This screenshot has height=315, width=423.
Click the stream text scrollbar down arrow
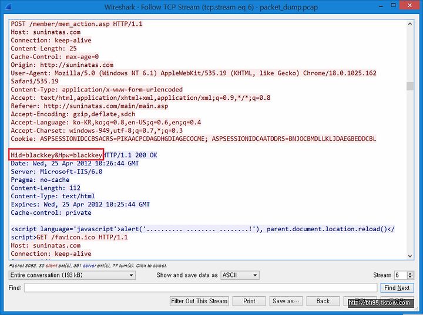pos(410,256)
